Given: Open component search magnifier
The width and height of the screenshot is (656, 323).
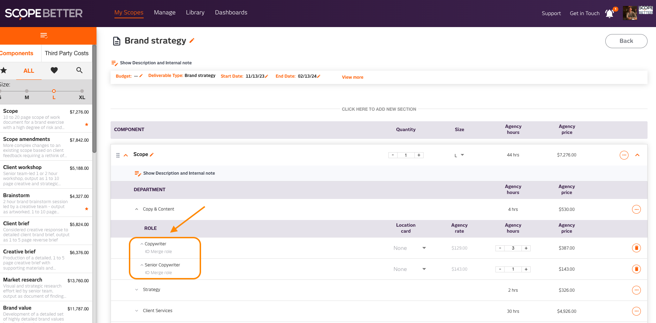Looking at the screenshot, I should (80, 70).
